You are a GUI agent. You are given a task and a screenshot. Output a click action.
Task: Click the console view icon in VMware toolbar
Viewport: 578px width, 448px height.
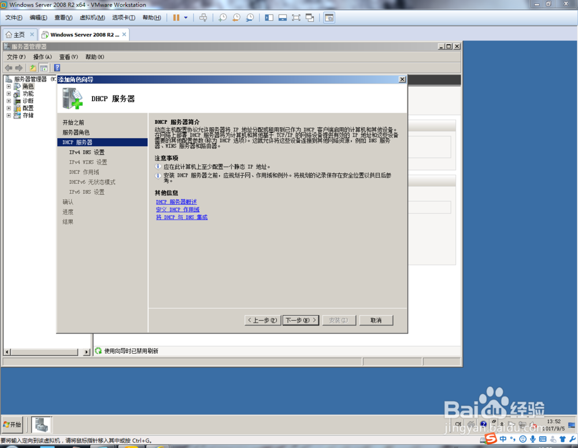329,18
